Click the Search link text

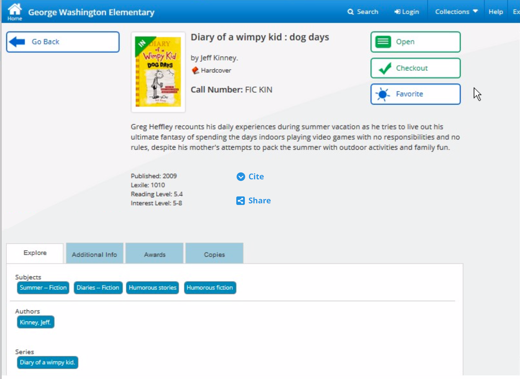pyautogui.click(x=367, y=12)
